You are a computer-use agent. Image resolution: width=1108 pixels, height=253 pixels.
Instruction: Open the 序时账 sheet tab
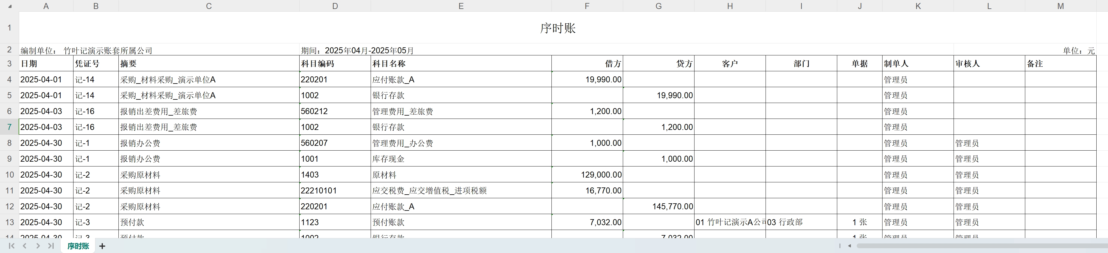[x=78, y=246]
